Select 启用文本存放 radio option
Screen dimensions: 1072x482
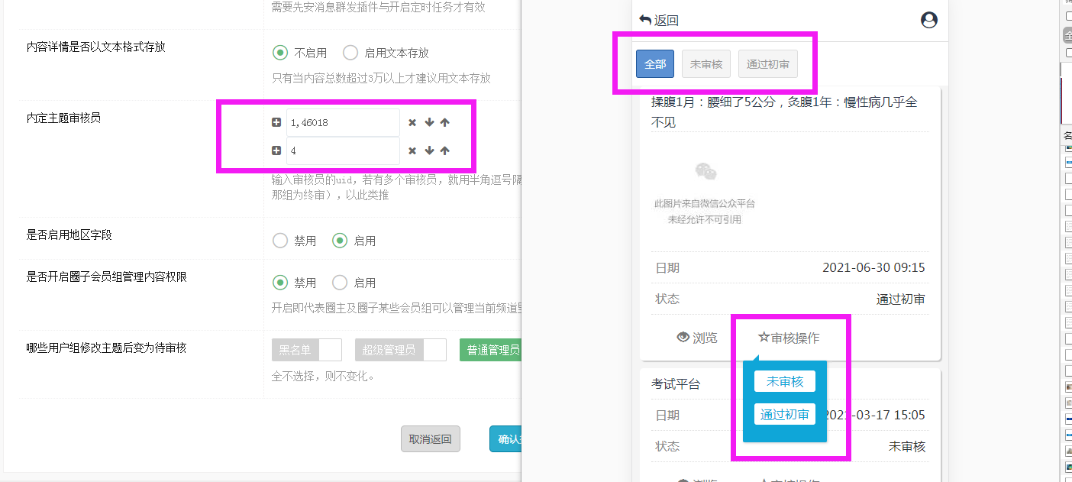350,53
